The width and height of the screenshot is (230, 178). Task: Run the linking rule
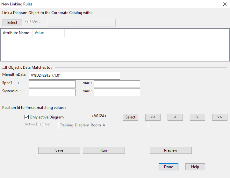[x=104, y=150]
